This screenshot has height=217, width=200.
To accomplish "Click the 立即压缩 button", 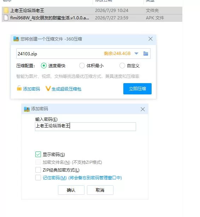I will (x=137, y=89).
